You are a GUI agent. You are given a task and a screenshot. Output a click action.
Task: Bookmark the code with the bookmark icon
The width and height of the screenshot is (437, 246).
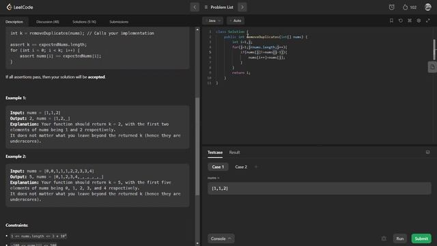tap(391, 20)
